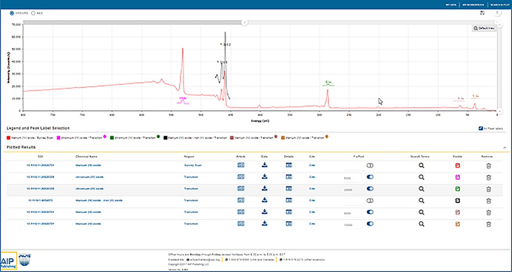Click the horizontal range slider handle above the plot

point(244,22)
